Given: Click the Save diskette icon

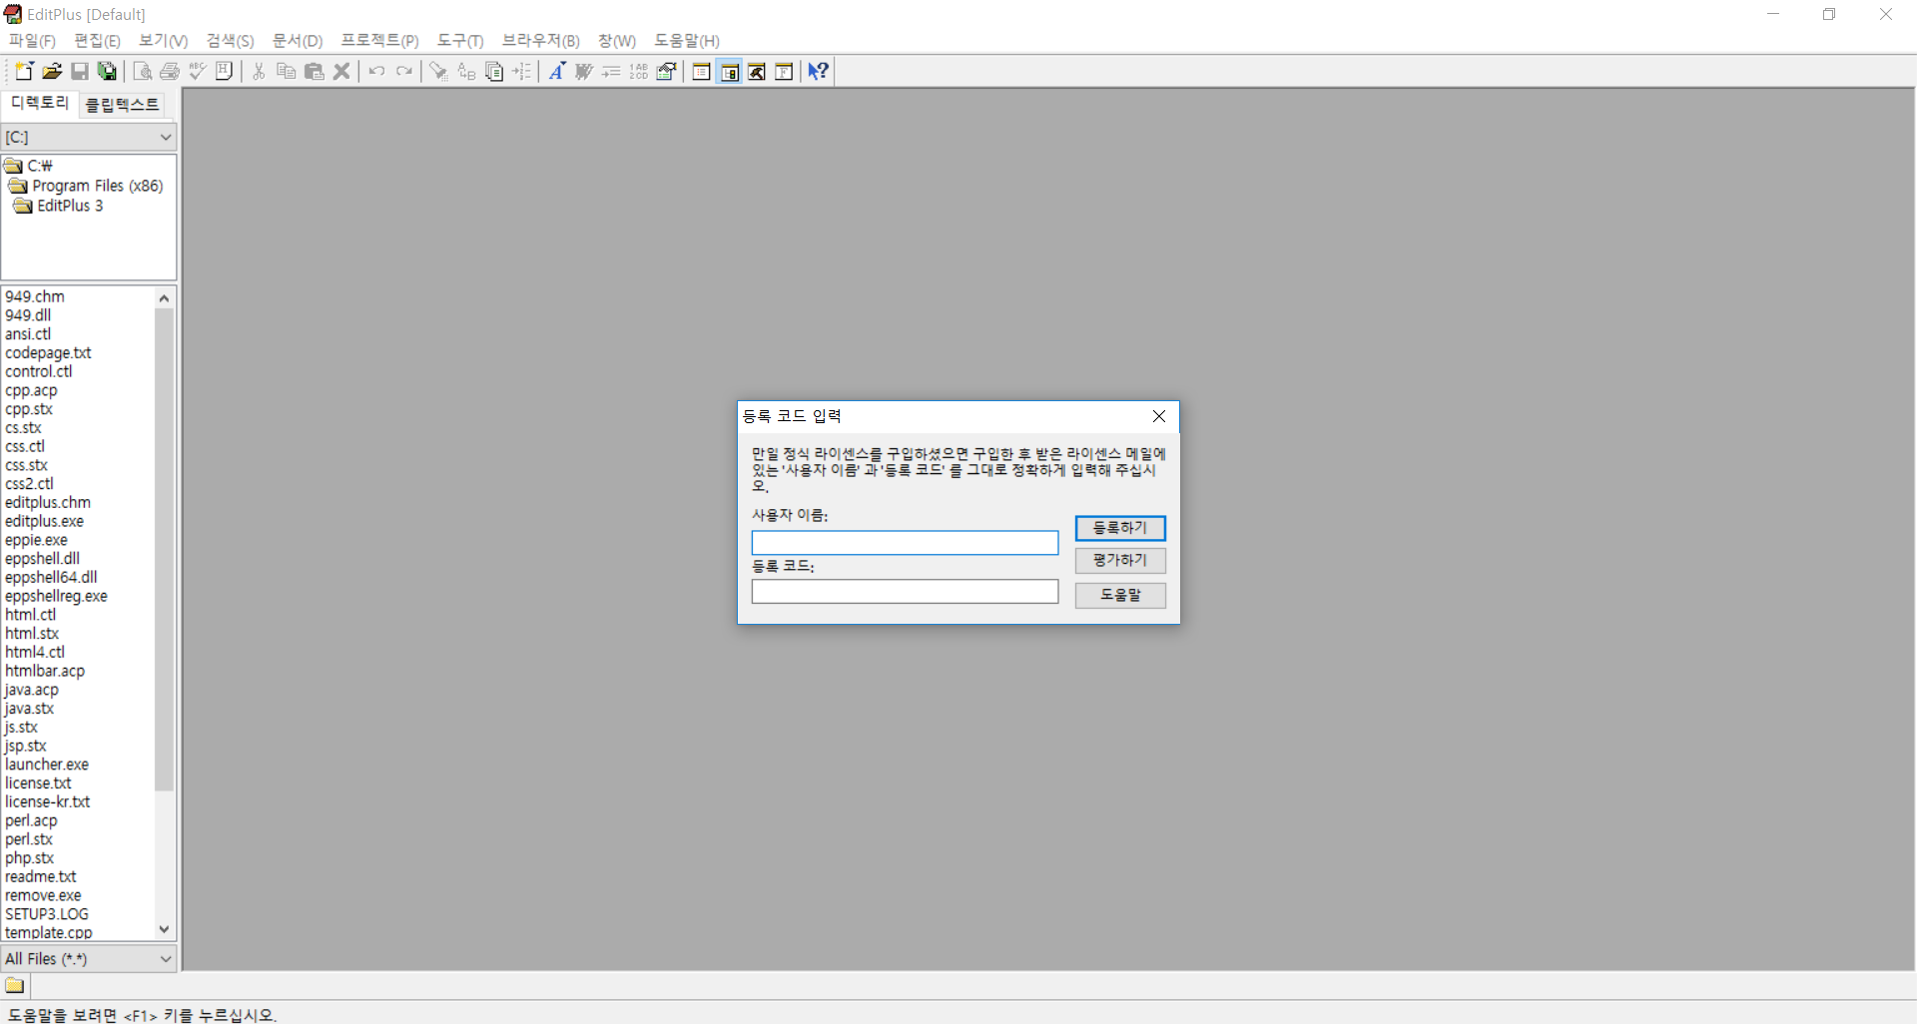Looking at the screenshot, I should point(80,71).
